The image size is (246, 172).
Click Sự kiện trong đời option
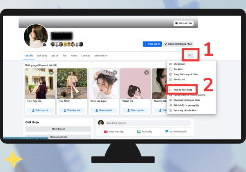(x=176, y=132)
